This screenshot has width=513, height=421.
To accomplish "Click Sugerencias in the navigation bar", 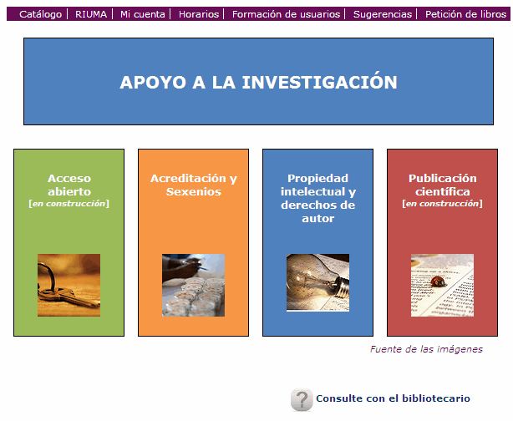I will (x=383, y=14).
